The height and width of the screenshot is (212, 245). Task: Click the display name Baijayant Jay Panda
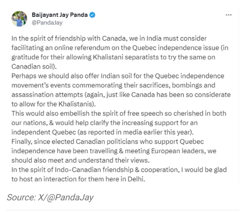pos(60,15)
